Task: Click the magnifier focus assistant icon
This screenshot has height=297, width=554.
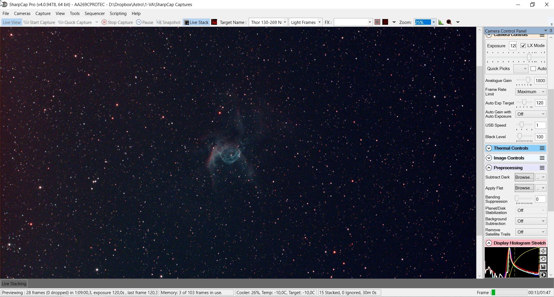Action: (449, 22)
